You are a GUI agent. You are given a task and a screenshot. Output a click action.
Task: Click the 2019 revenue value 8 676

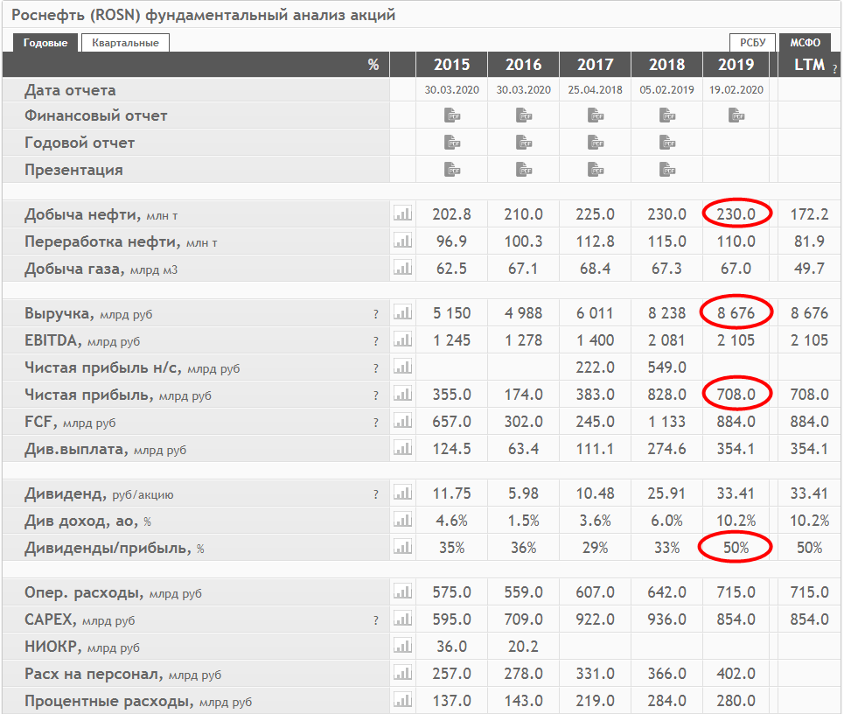click(x=736, y=312)
